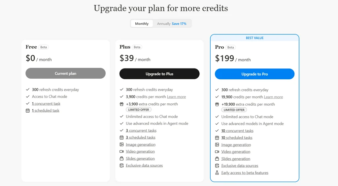Click '3 scheduled tasks' in Plus plan

point(141,138)
